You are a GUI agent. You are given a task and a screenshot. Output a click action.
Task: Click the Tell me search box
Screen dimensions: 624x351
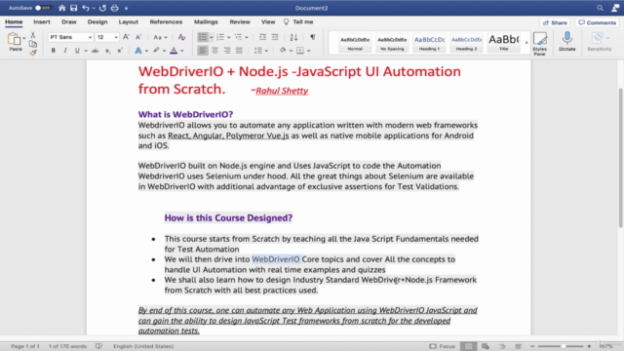click(x=299, y=21)
